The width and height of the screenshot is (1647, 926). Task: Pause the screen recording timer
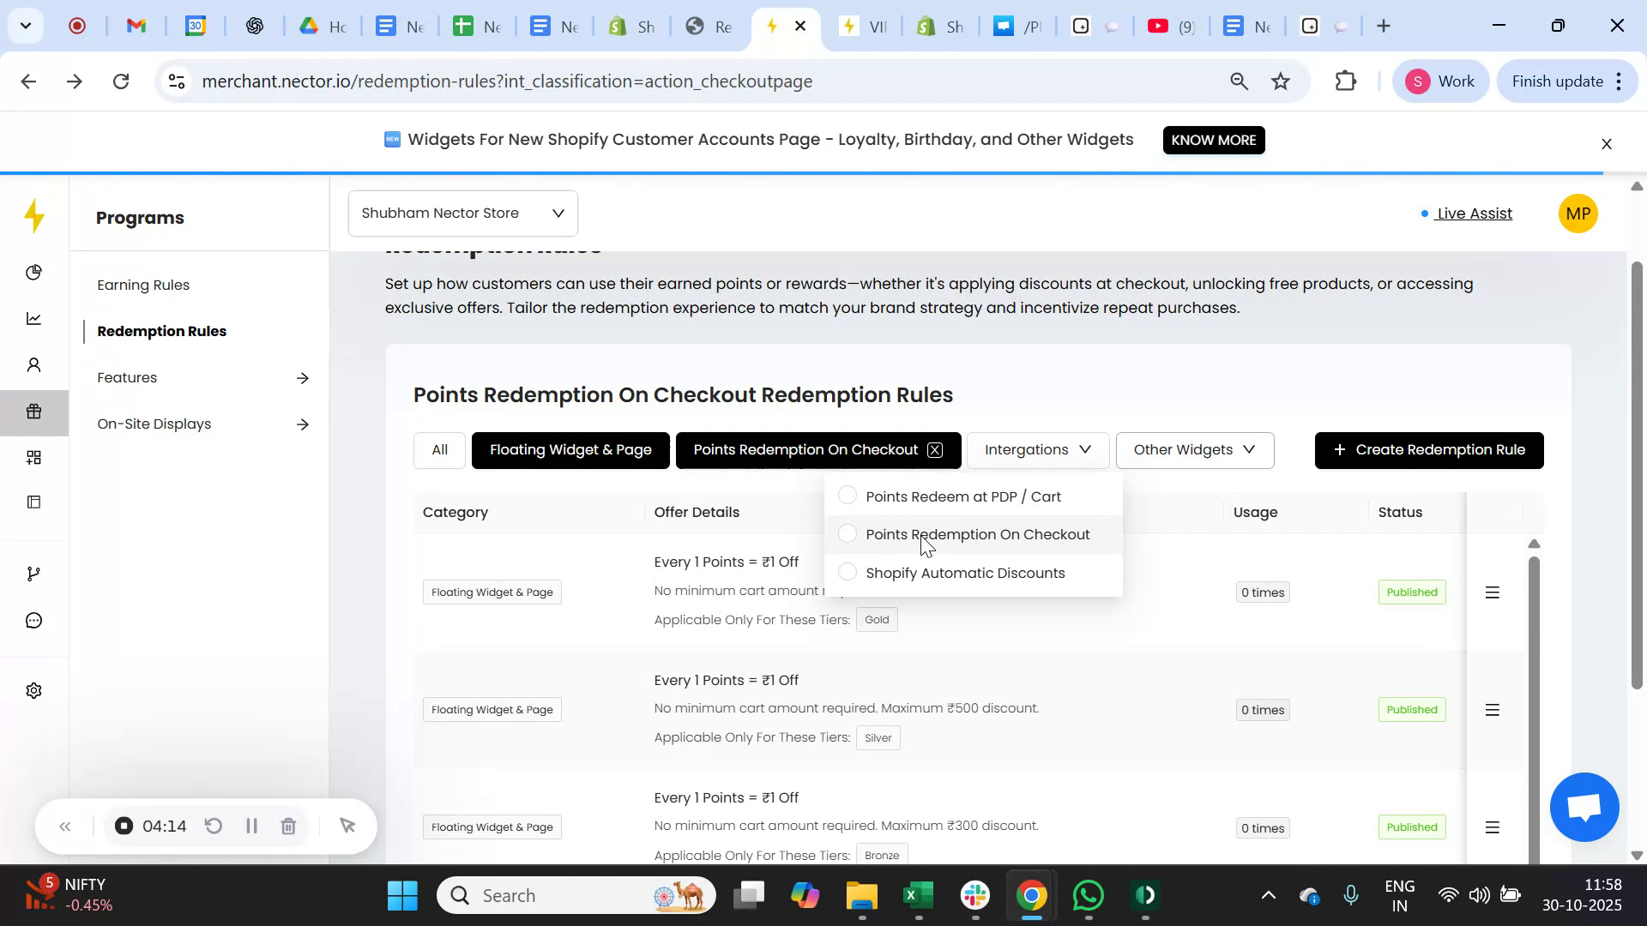click(x=251, y=826)
